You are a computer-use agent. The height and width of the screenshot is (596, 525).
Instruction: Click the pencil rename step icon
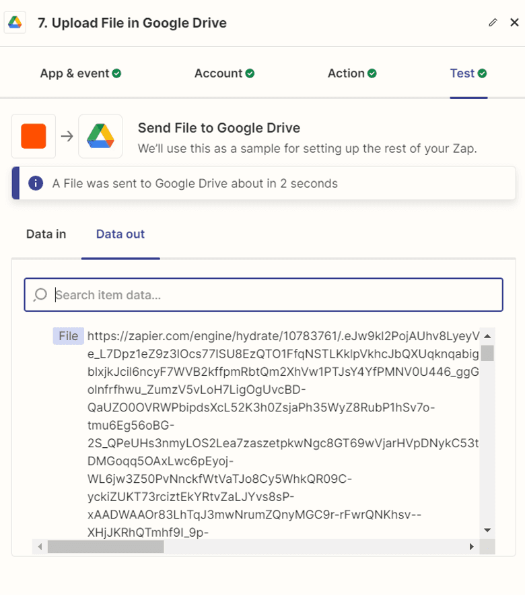coord(493,22)
